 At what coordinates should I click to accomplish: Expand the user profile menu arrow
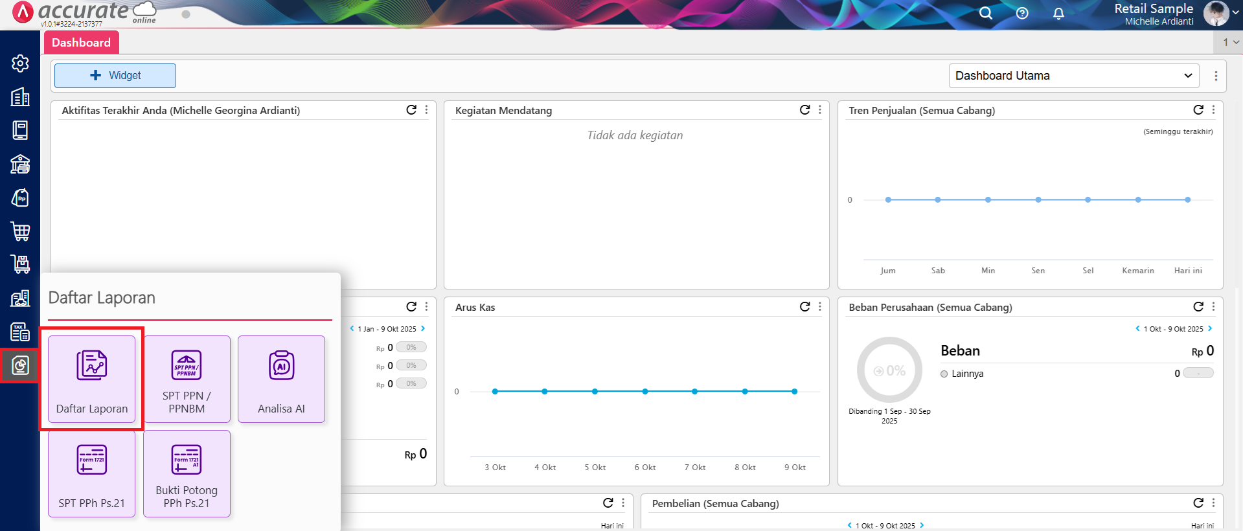tap(1235, 13)
